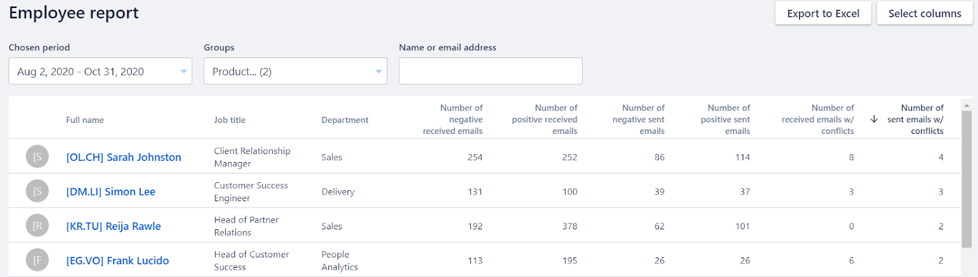The height and width of the screenshot is (277, 978).
Task: Export to Excel
Action: [x=823, y=13]
